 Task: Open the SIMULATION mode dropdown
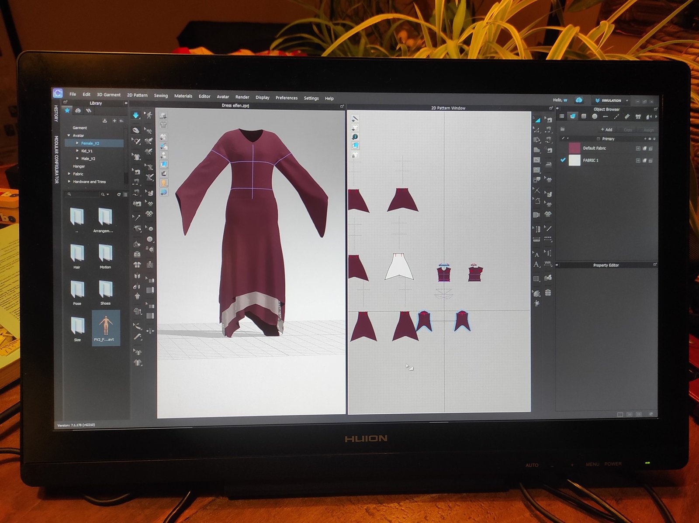627,101
